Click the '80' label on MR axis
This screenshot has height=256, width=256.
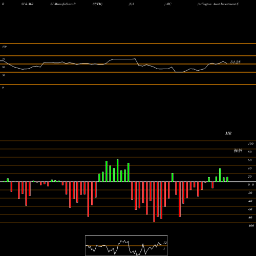(x=250, y=152)
